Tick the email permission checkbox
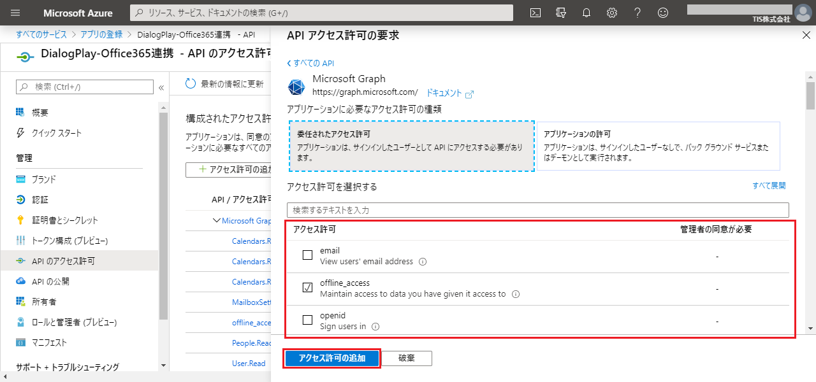 (x=307, y=255)
